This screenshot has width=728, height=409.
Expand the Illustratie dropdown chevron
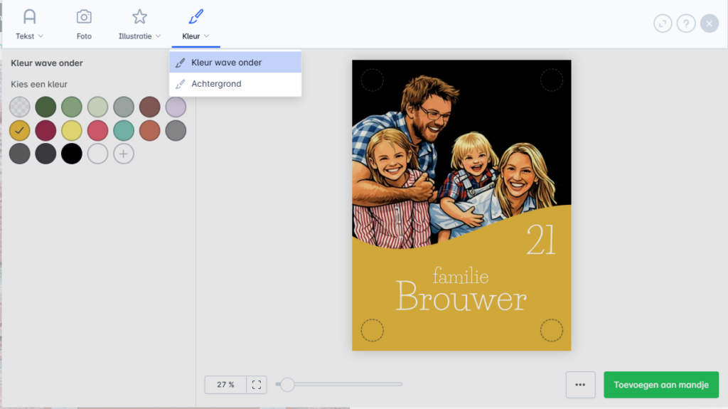[159, 36]
